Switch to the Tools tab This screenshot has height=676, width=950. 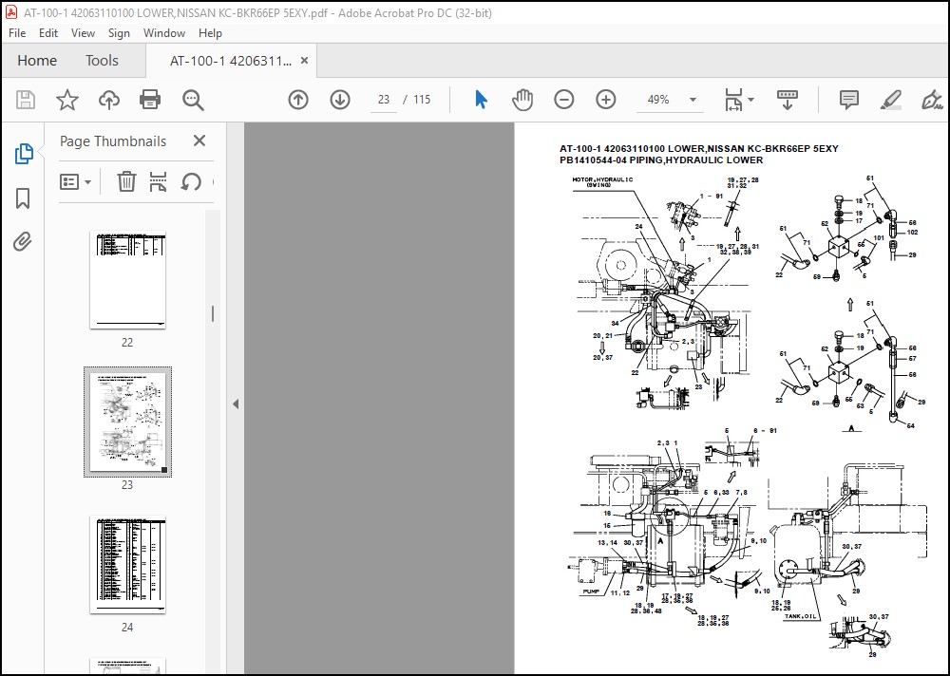pos(102,61)
